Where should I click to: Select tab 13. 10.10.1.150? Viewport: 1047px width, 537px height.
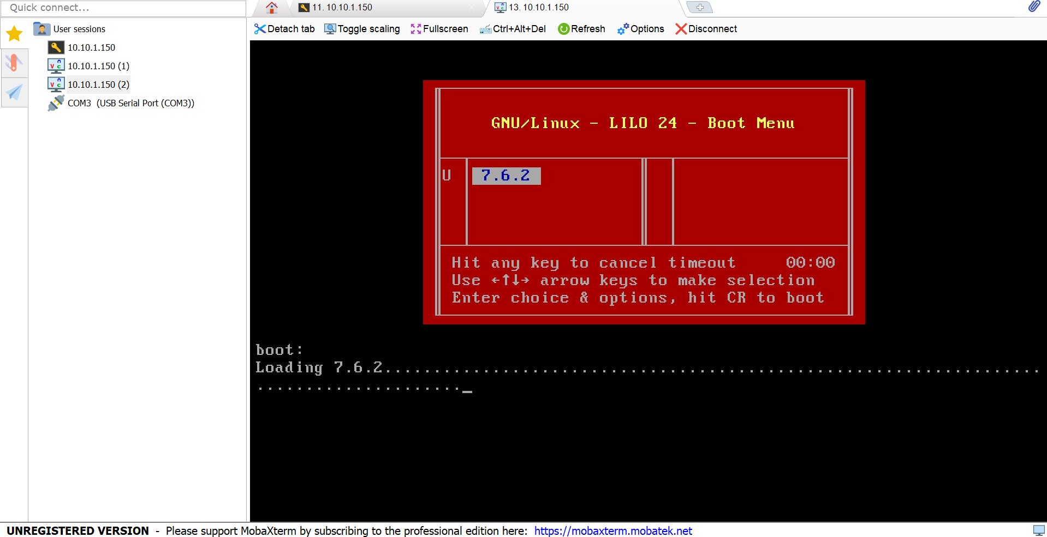(x=538, y=8)
